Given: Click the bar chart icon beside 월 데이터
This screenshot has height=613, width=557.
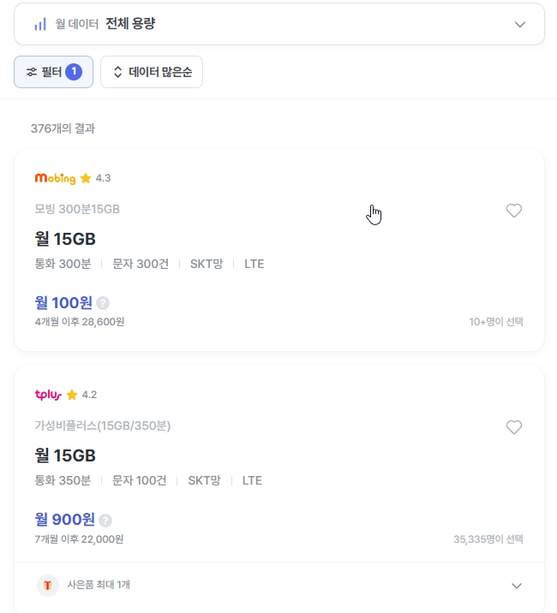Looking at the screenshot, I should (x=40, y=24).
